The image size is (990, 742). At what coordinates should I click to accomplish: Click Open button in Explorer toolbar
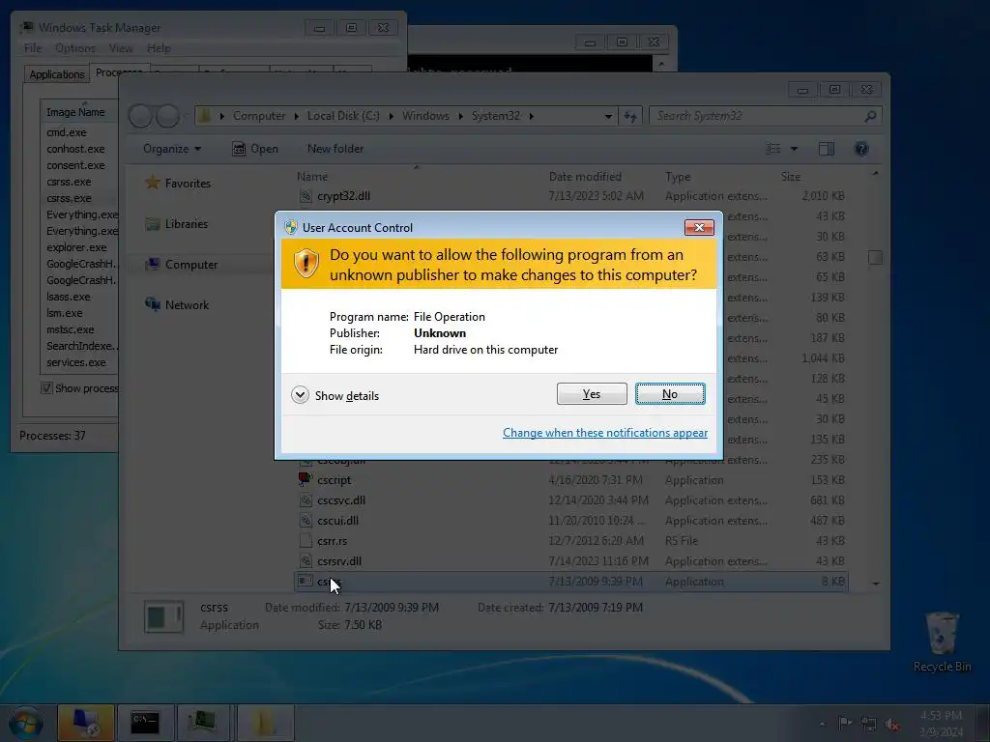255,149
